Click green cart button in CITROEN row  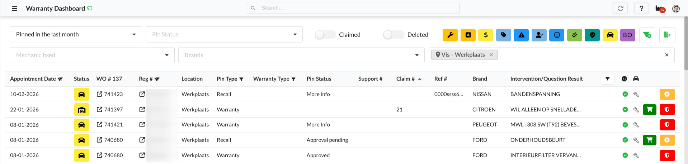click(649, 110)
